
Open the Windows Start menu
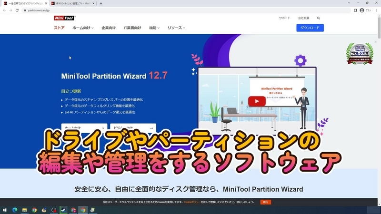4,210
